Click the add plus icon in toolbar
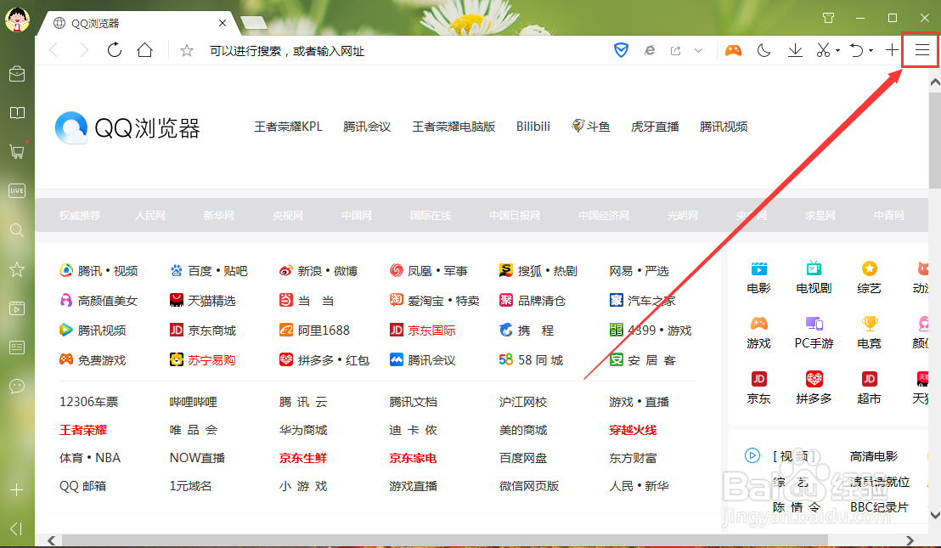Screen dimensions: 941x548 892,50
